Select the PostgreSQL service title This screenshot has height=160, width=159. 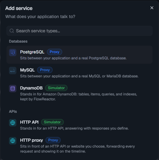32,52
